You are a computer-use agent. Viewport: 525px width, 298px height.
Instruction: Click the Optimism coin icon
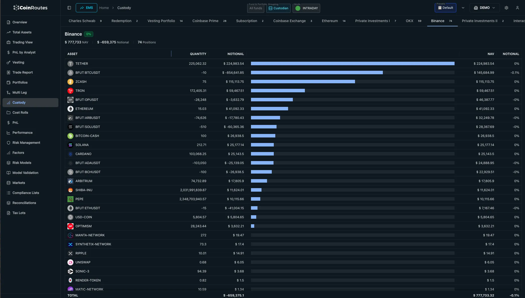point(70,226)
